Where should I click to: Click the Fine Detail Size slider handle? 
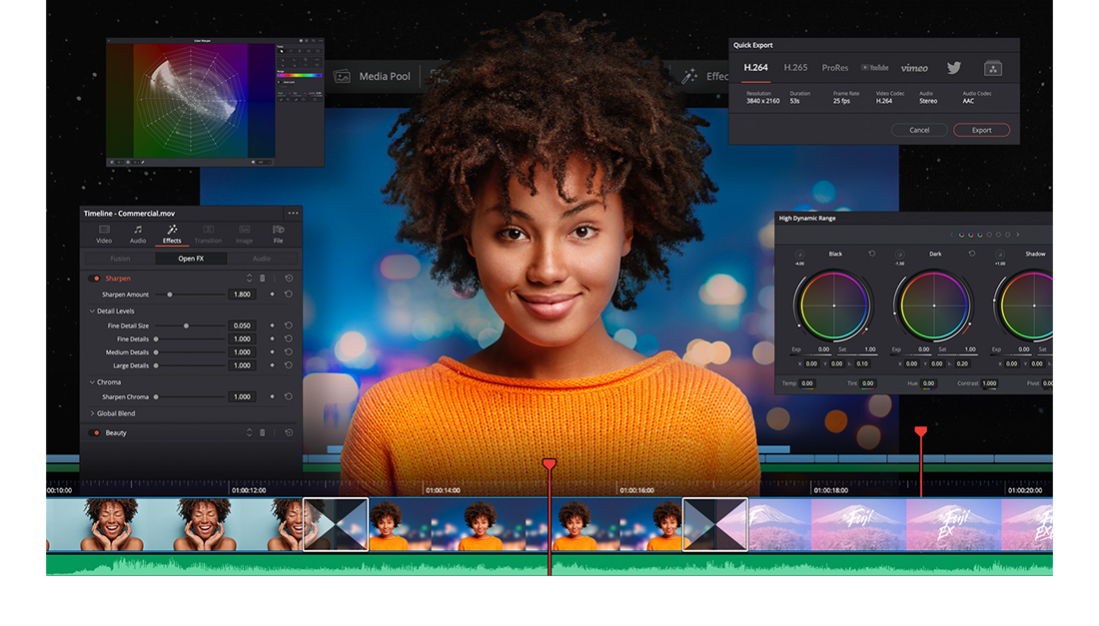pyautogui.click(x=186, y=325)
